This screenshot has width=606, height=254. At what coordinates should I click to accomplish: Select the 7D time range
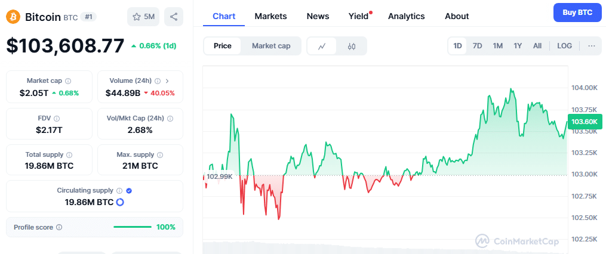pyautogui.click(x=477, y=46)
